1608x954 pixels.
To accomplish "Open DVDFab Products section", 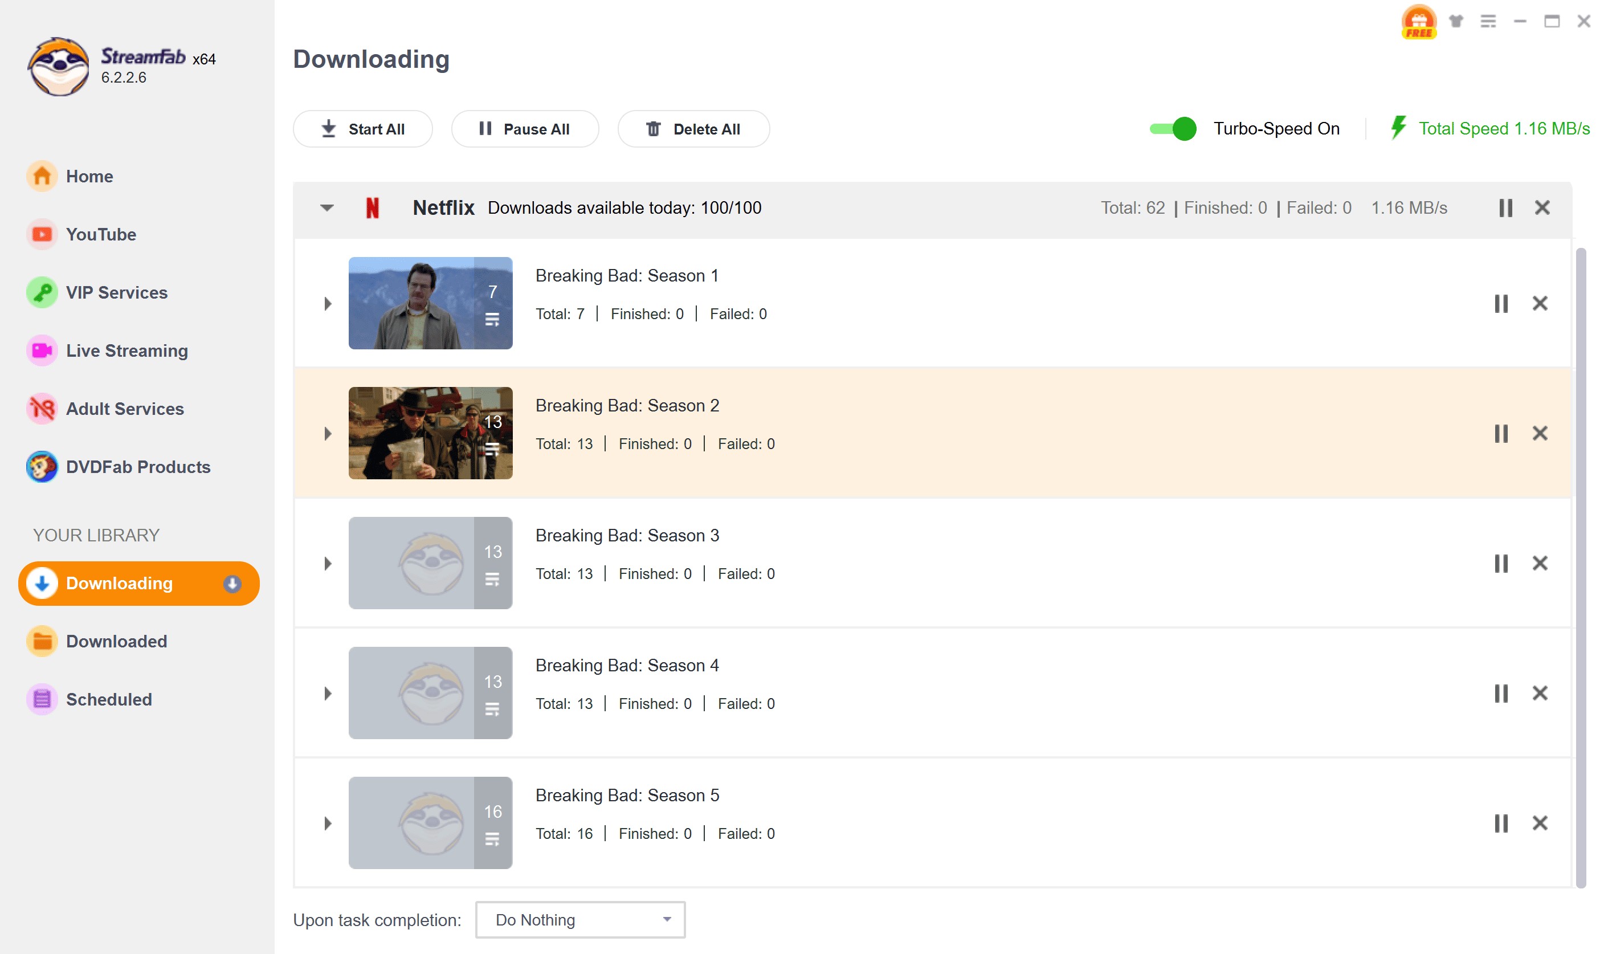I will [138, 467].
